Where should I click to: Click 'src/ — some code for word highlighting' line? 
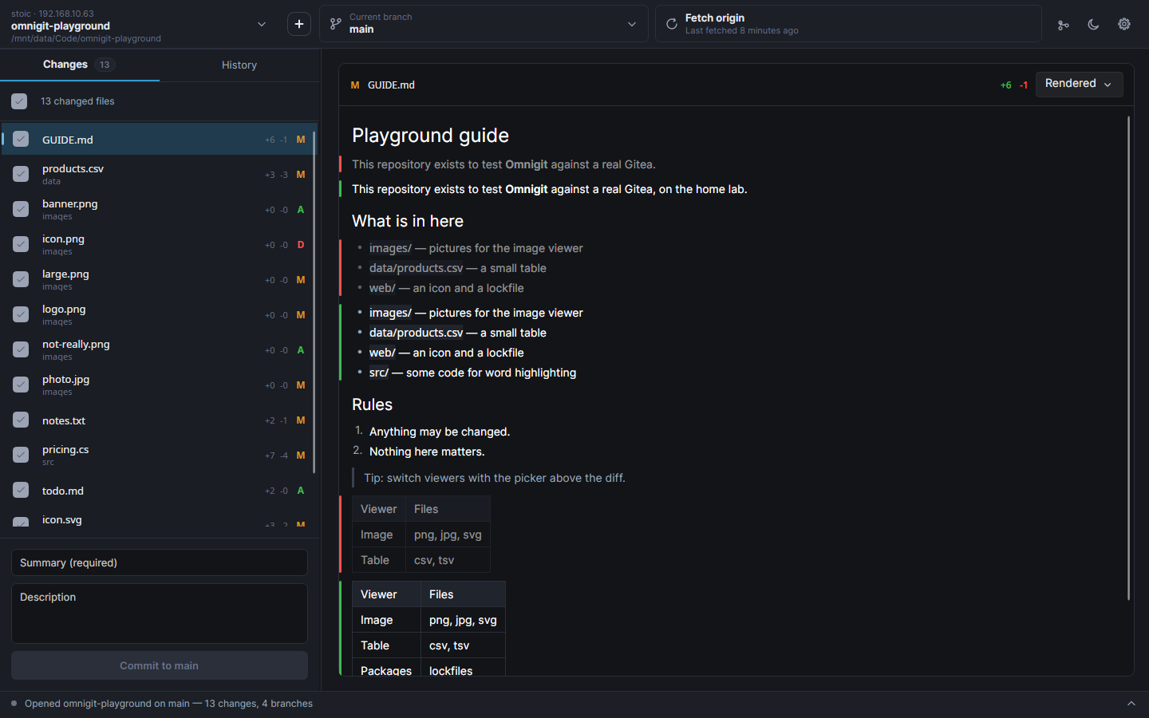(472, 373)
